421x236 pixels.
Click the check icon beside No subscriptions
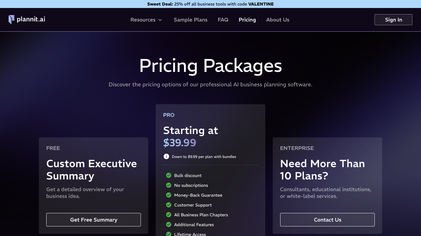click(169, 185)
